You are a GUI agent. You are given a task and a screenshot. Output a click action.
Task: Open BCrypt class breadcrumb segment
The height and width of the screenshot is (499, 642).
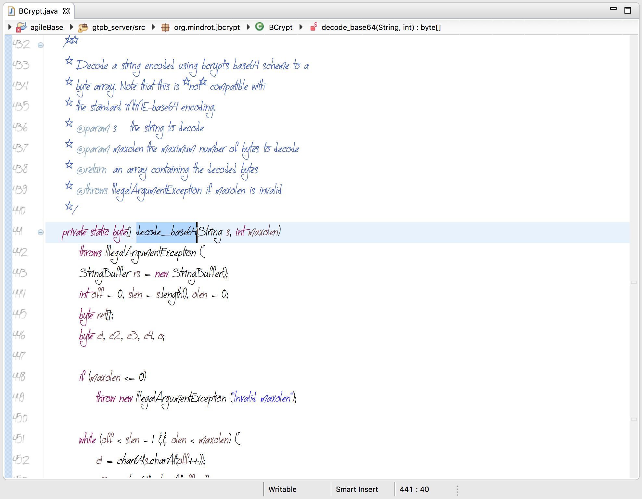(281, 27)
